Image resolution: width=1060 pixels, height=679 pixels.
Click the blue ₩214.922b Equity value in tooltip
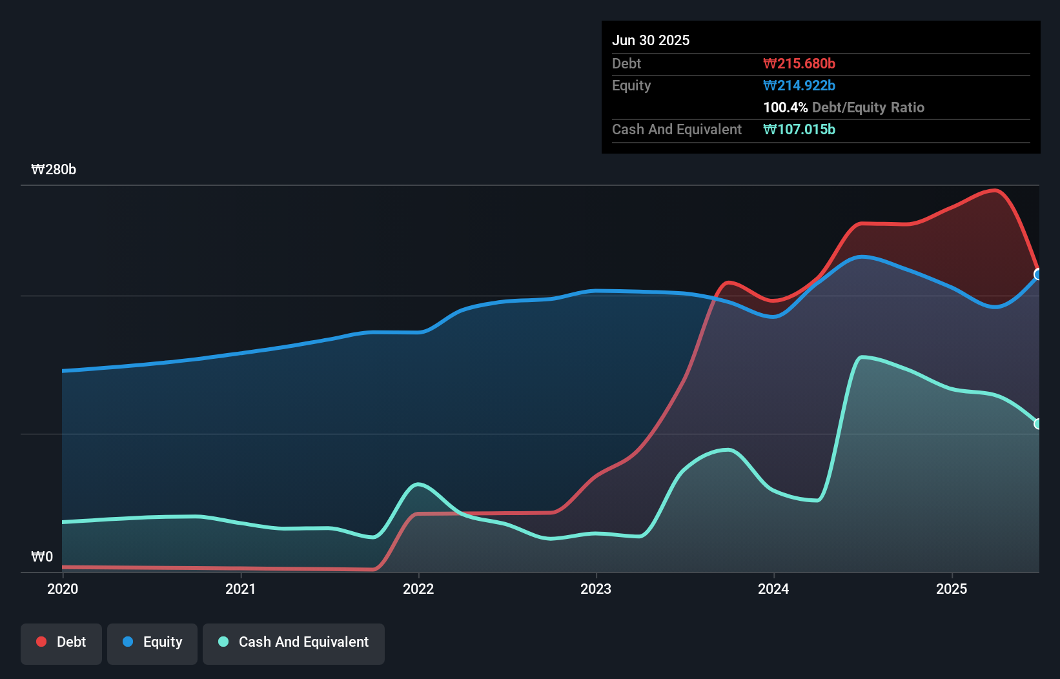click(799, 85)
